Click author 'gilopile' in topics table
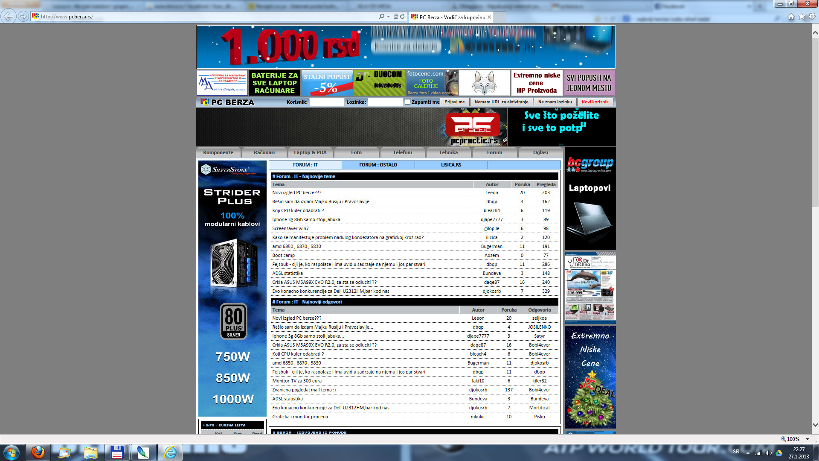 (491, 229)
